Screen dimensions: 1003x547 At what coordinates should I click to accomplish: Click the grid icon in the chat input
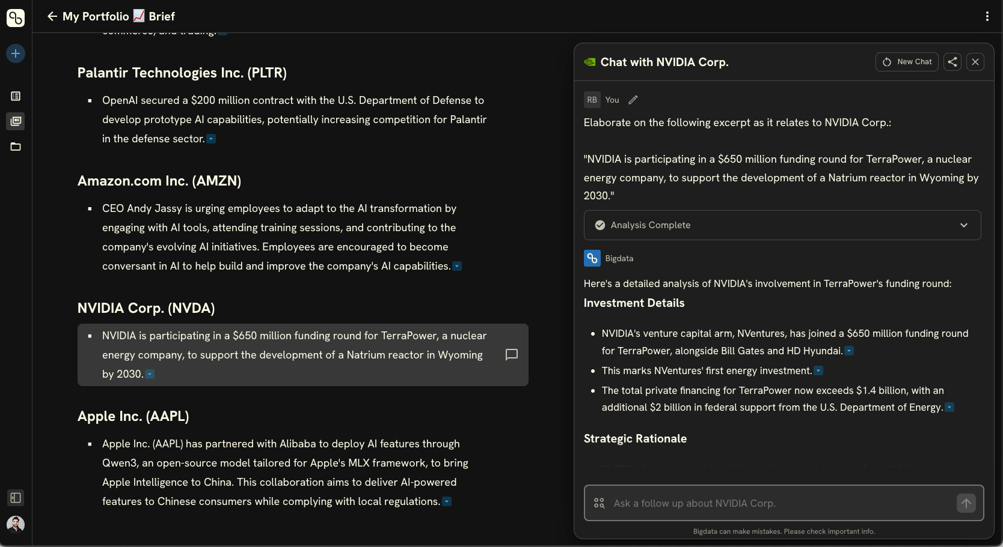tap(599, 503)
